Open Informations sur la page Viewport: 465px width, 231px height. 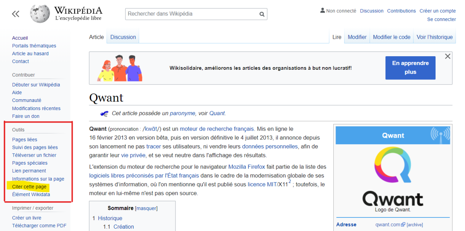point(38,179)
